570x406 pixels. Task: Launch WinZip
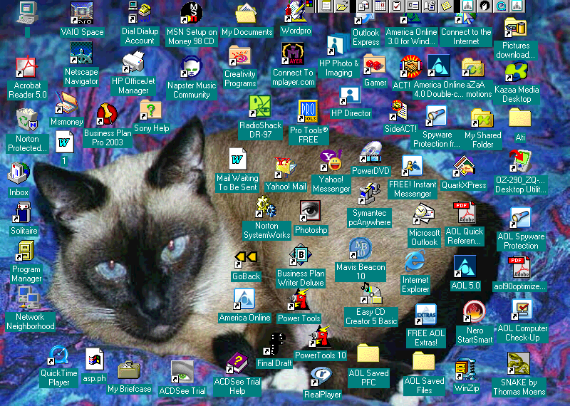tap(466, 369)
